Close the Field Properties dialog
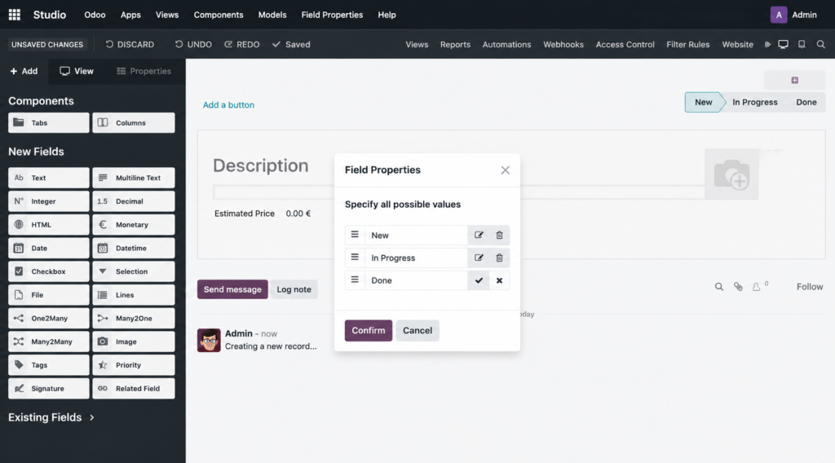This screenshot has width=835, height=463. (505, 170)
